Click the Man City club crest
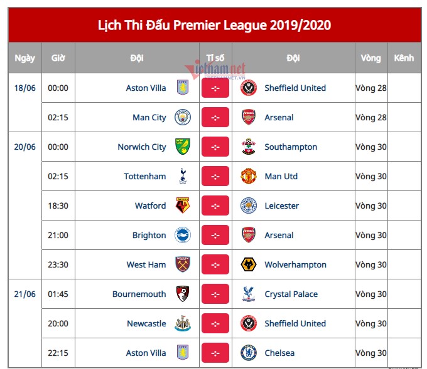 coord(182,117)
